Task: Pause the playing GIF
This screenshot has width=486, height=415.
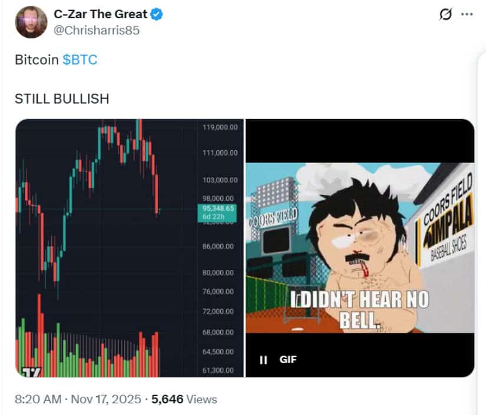Action: (263, 360)
